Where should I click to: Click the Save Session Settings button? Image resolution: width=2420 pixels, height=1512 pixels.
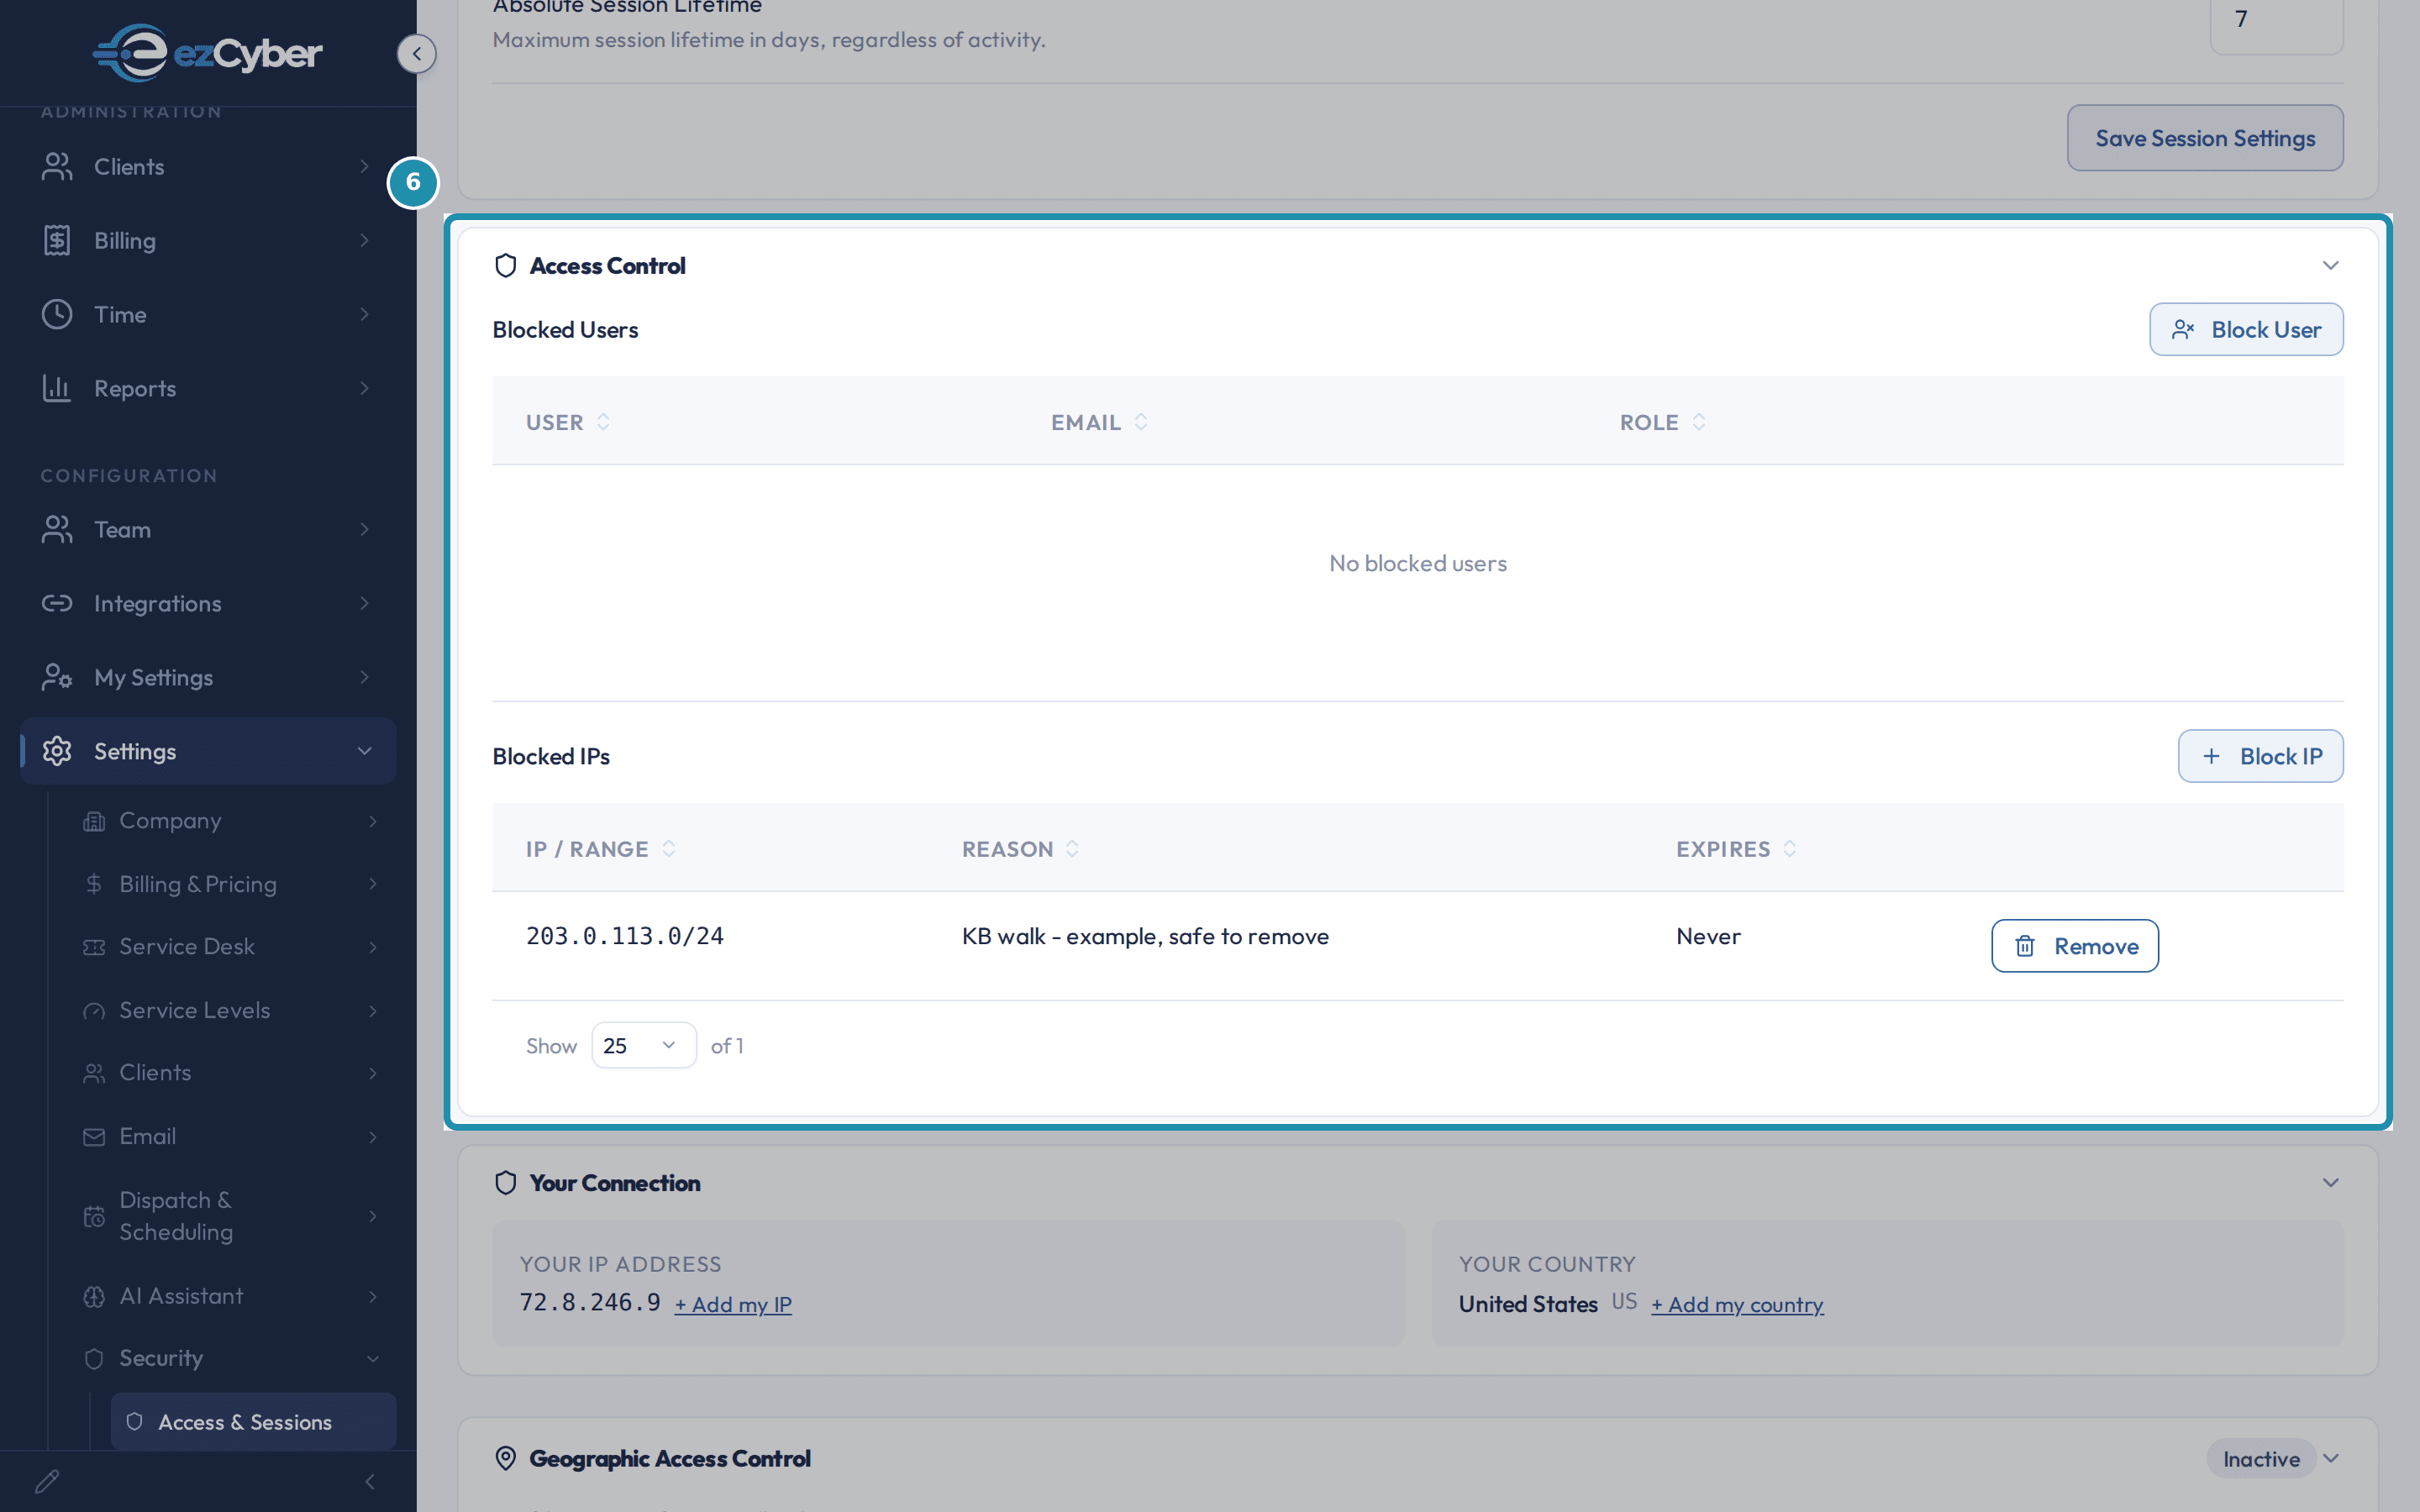[x=2205, y=138]
